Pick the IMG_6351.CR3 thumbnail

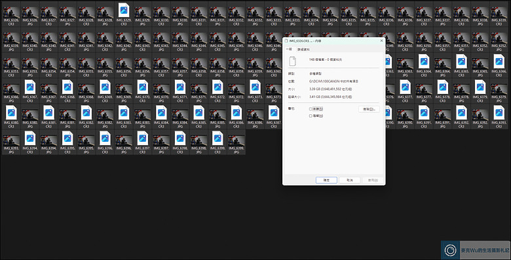tap(443, 38)
